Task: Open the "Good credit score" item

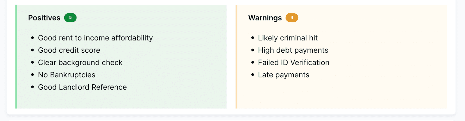Action: [x=69, y=50]
